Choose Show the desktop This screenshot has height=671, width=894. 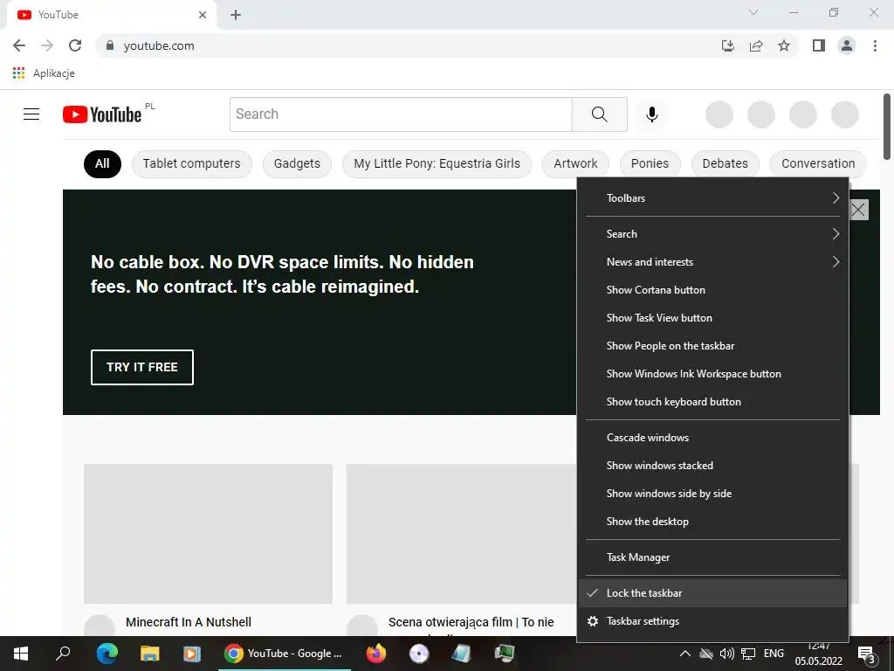712,522
